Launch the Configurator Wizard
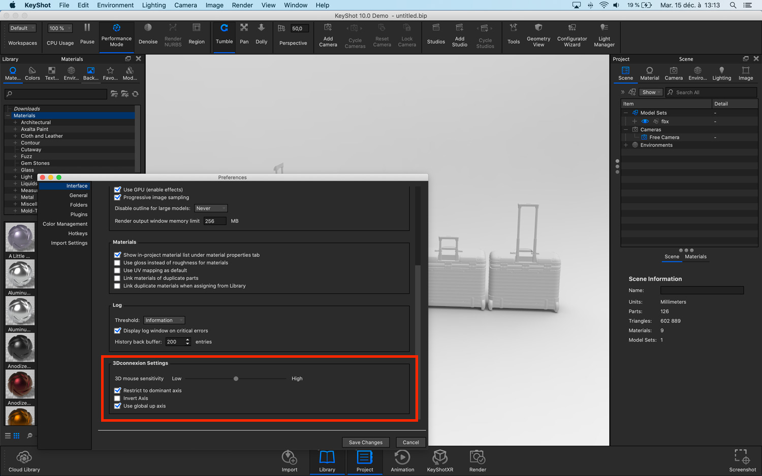The image size is (762, 476). point(572,35)
